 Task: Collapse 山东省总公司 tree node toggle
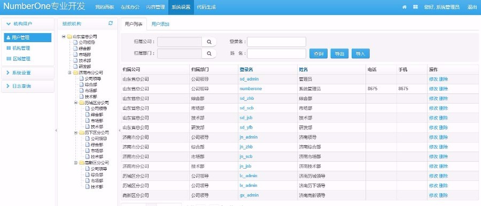pyautogui.click(x=64, y=36)
